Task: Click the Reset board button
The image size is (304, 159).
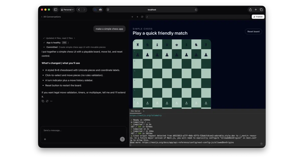Action: click(x=253, y=32)
